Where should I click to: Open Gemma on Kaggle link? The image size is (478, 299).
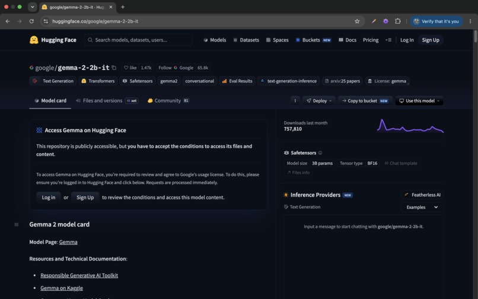pyautogui.click(x=62, y=288)
